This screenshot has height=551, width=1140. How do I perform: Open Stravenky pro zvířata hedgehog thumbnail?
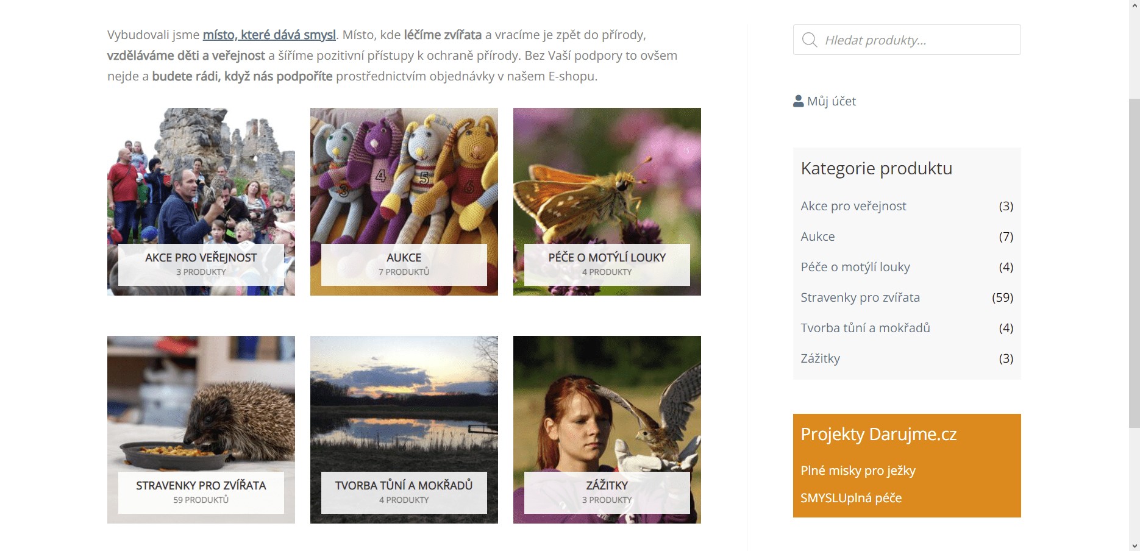point(201,430)
